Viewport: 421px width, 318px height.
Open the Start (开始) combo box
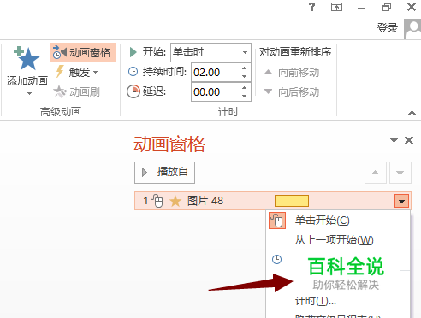(210, 52)
